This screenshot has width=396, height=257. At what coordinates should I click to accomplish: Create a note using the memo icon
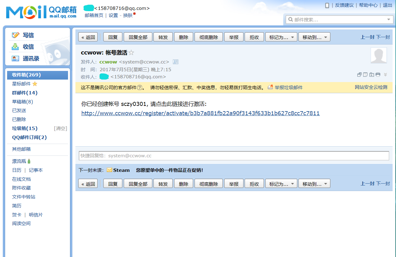(365, 74)
